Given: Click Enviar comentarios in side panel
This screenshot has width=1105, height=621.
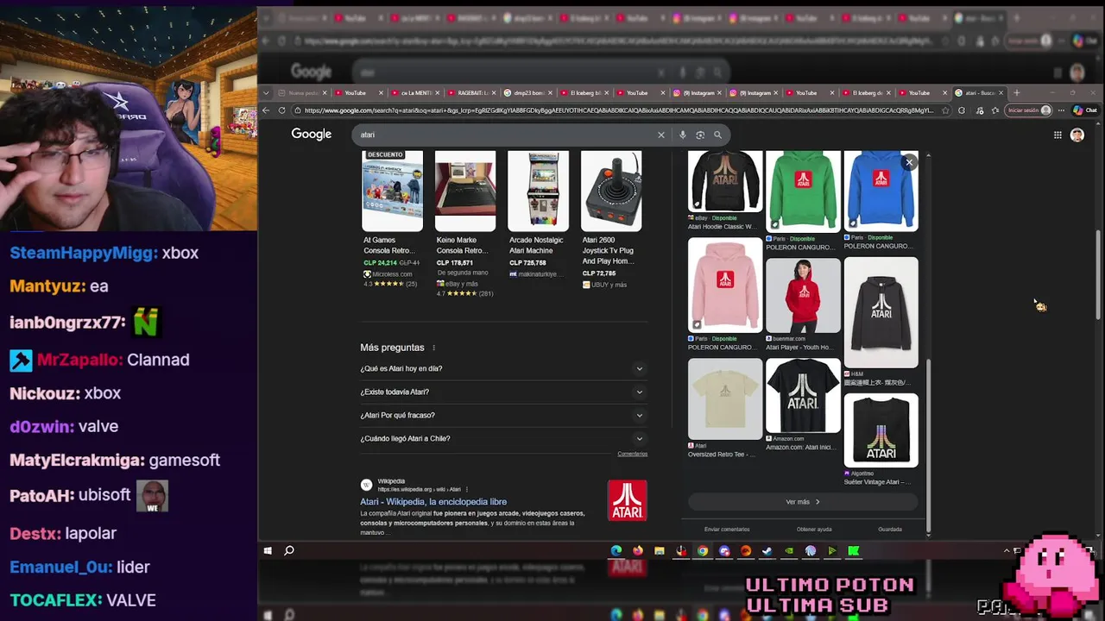Looking at the screenshot, I should tap(727, 530).
